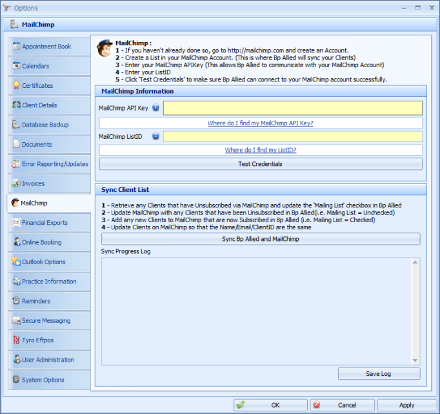Open Where do I find my ListID link

[x=261, y=150]
